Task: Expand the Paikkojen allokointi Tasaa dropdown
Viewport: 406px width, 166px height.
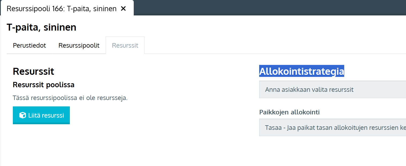Action: click(332, 128)
